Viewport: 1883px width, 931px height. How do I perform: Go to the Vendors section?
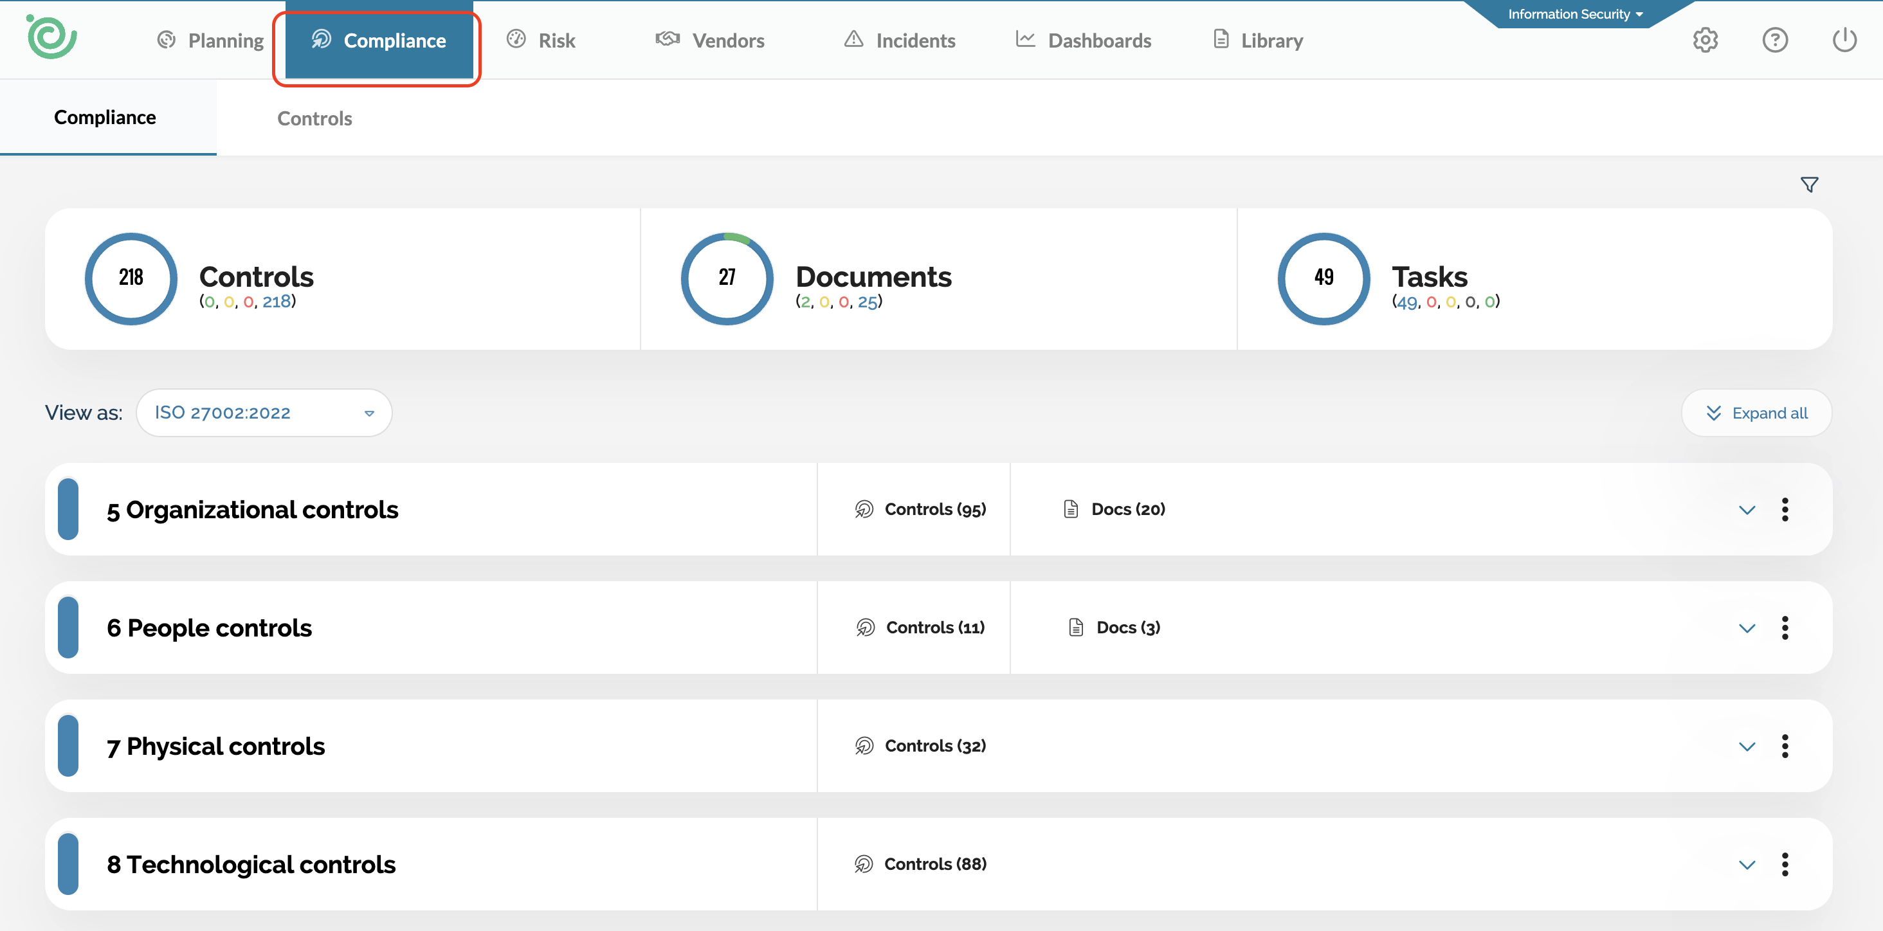point(711,41)
